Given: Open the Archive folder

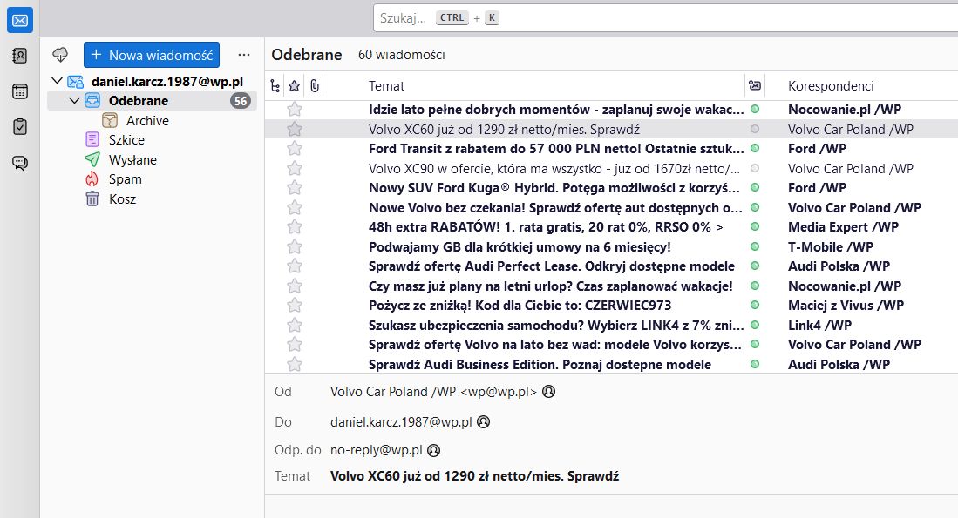Looking at the screenshot, I should click(x=147, y=121).
